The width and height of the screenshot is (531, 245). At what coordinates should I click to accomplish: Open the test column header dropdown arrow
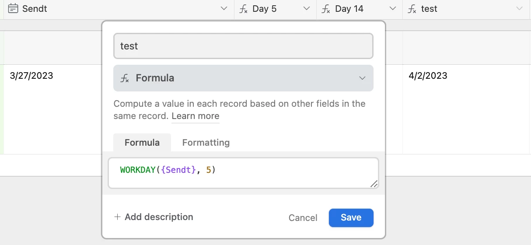point(519,9)
